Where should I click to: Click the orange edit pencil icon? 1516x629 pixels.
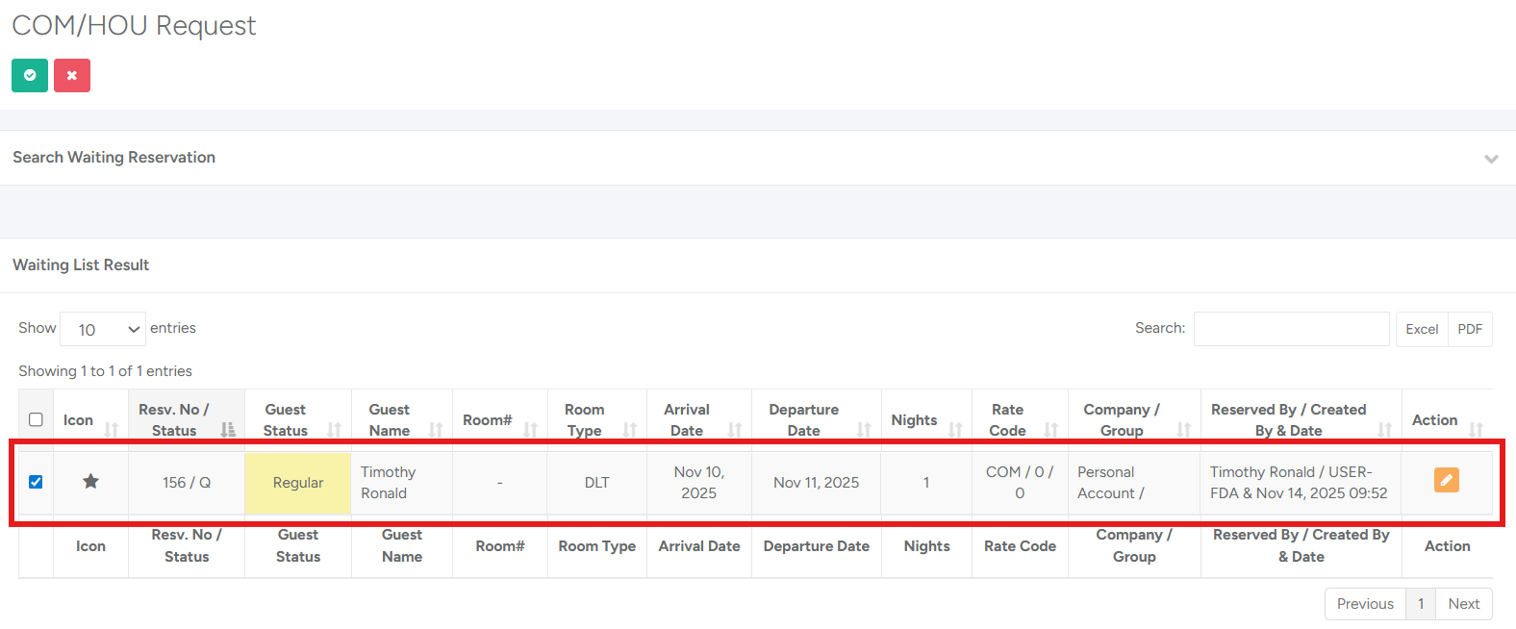click(1446, 480)
